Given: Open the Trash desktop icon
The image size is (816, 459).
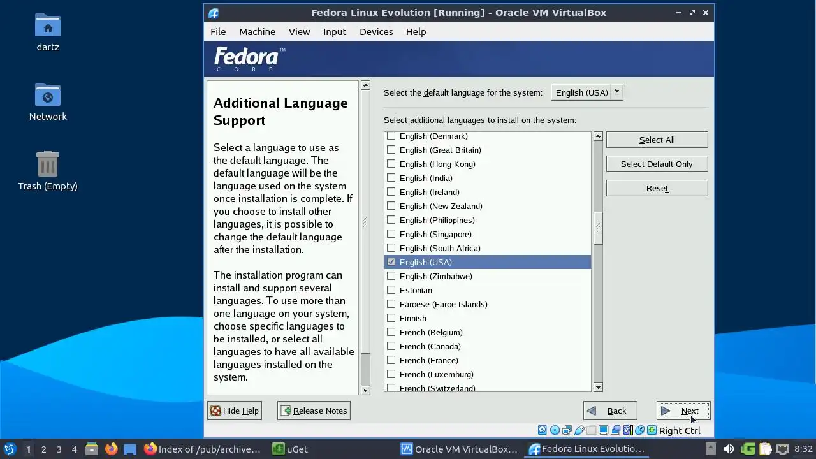Looking at the screenshot, I should pyautogui.click(x=48, y=171).
